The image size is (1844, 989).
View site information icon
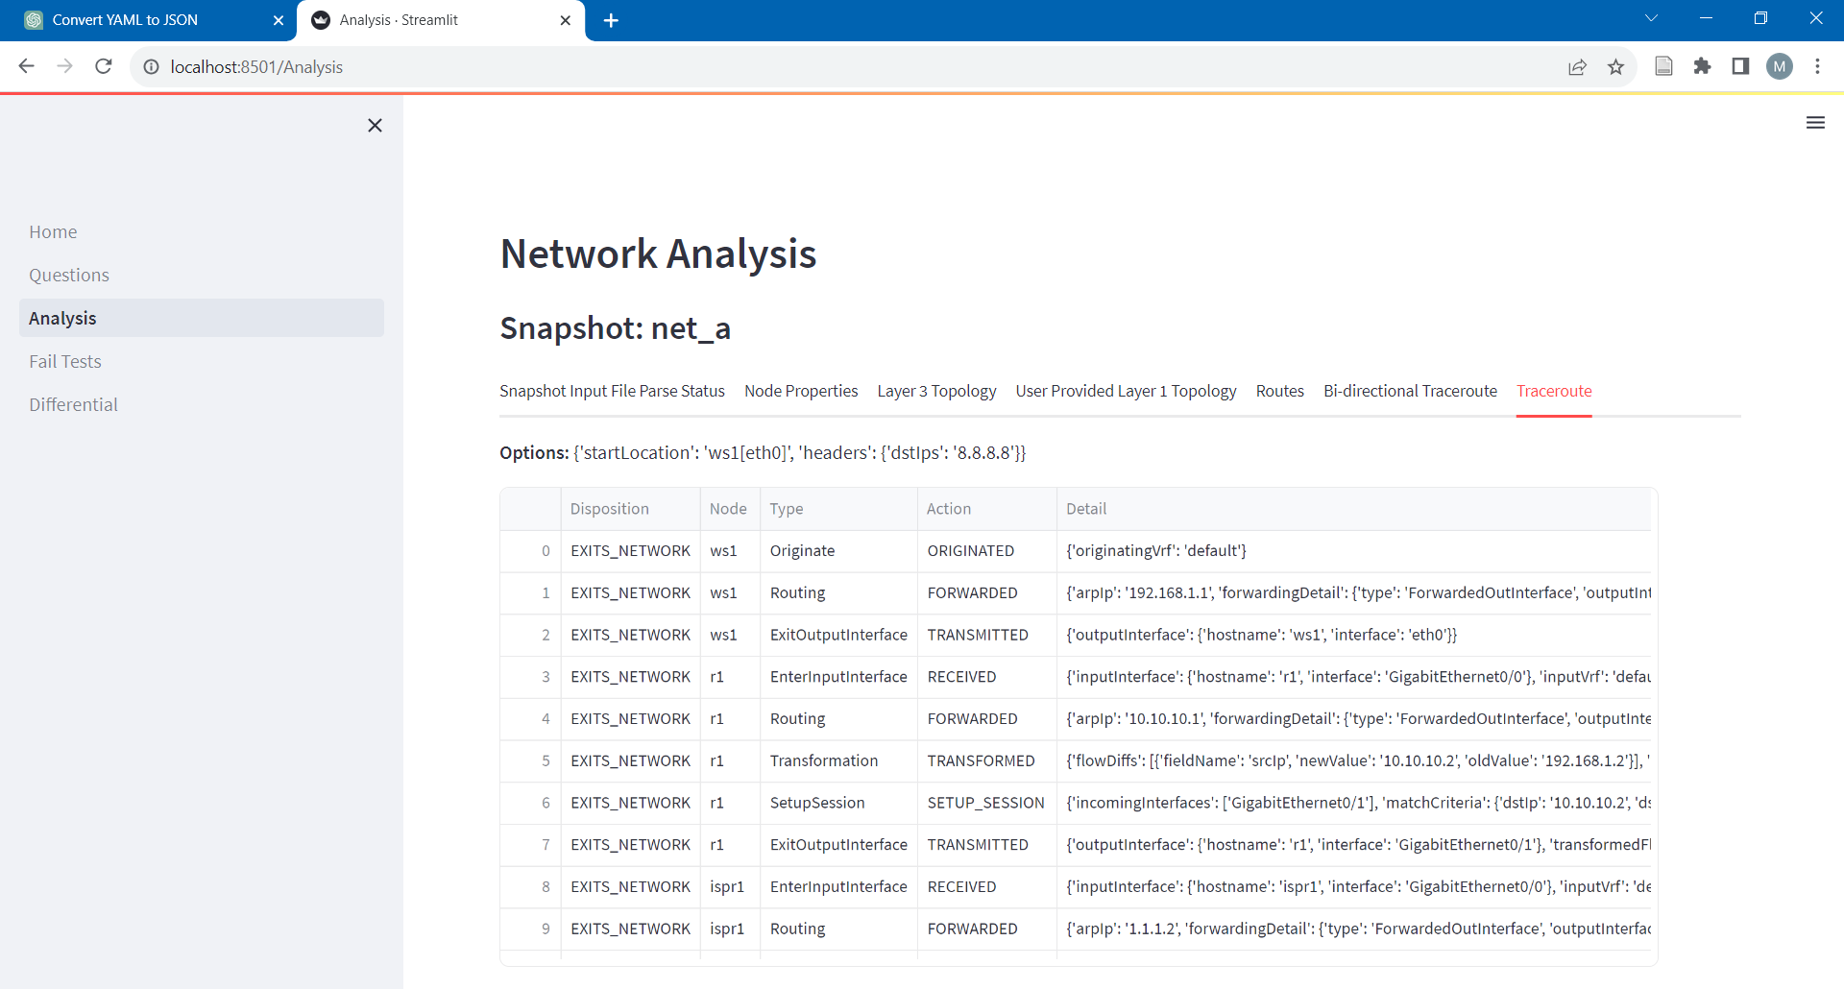(x=152, y=66)
